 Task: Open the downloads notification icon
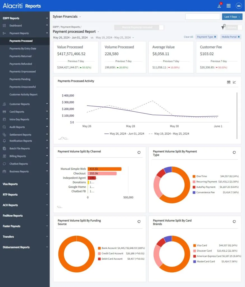coord(220,6)
